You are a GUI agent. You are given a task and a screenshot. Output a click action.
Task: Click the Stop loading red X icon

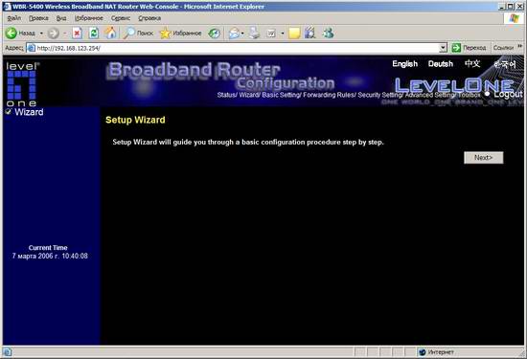77,33
